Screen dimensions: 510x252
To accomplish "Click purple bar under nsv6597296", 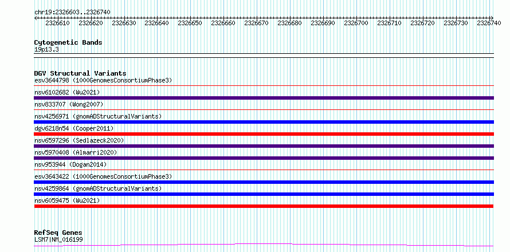I will click(264, 146).
